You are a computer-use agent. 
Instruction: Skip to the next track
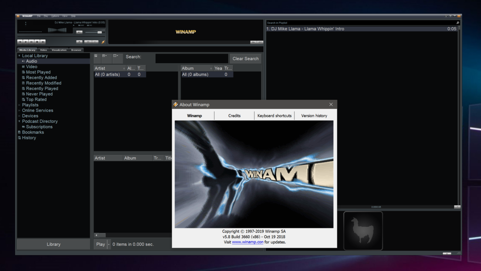pos(42,42)
